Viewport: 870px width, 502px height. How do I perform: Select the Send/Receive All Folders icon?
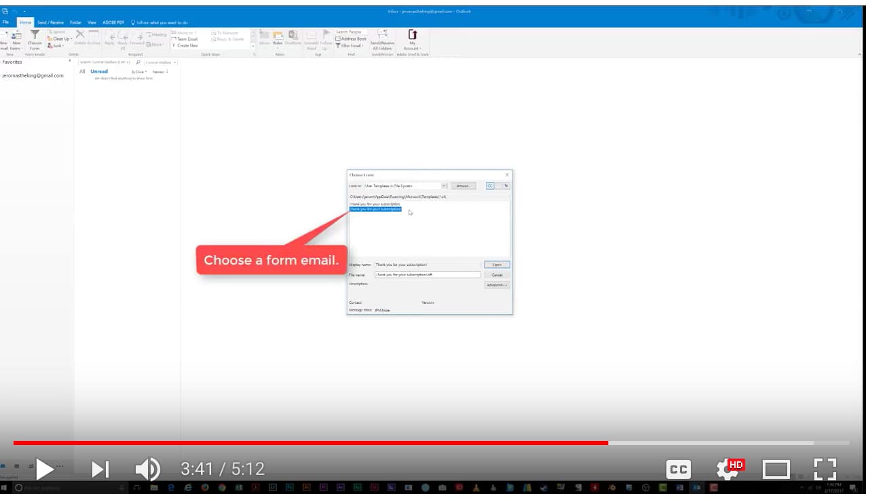pos(381,41)
